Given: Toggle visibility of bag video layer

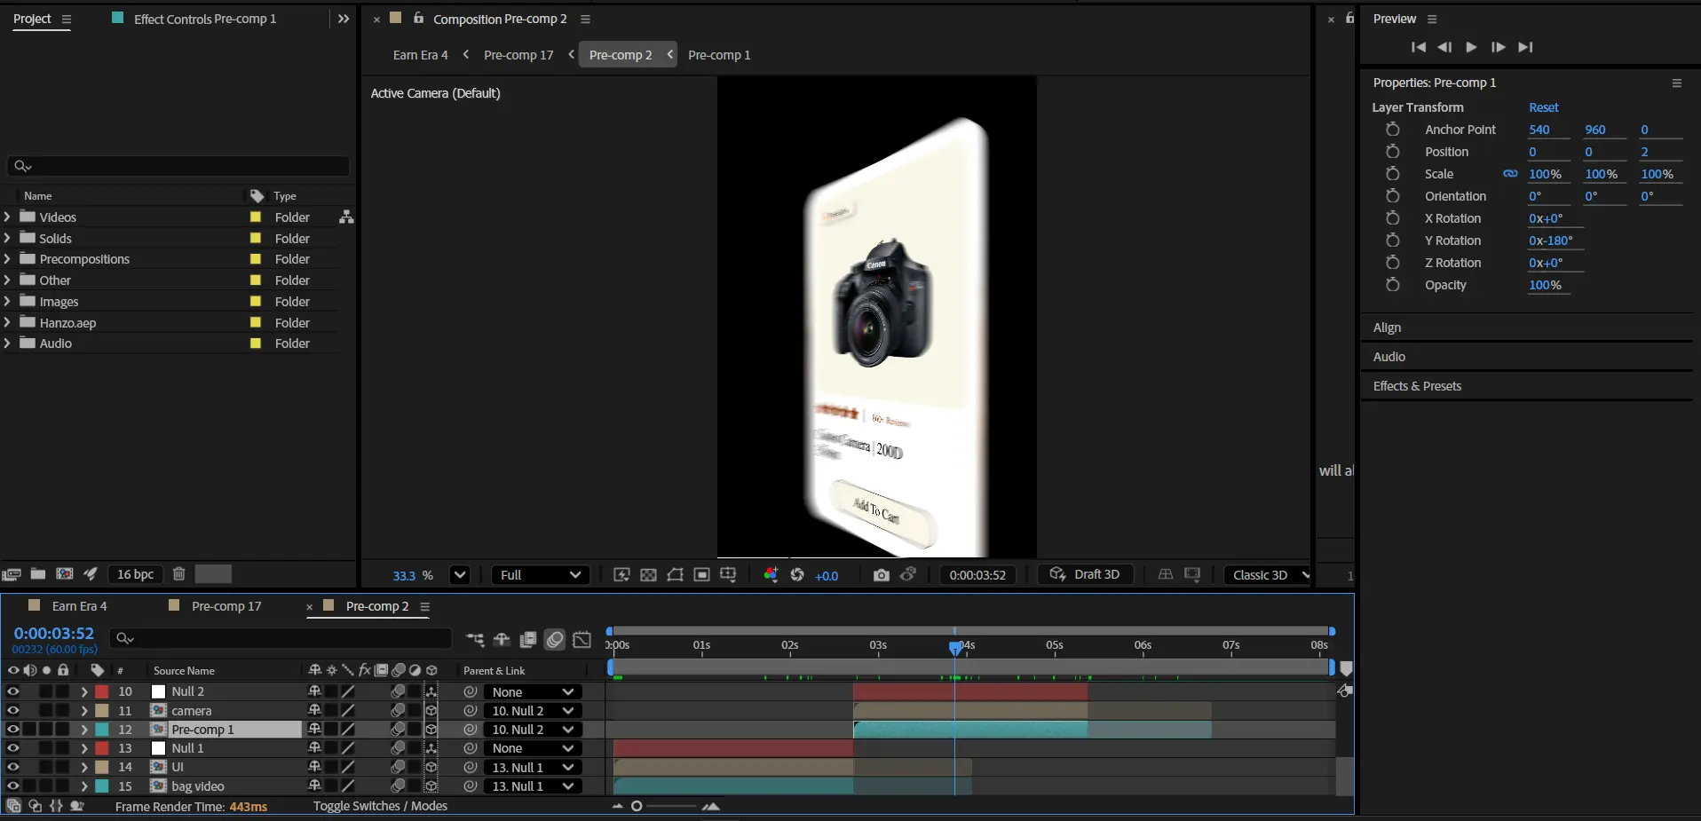Looking at the screenshot, I should (12, 785).
